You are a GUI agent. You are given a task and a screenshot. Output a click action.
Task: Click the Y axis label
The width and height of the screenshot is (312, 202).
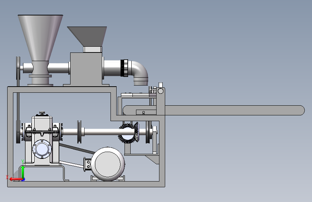click(x=23, y=162)
